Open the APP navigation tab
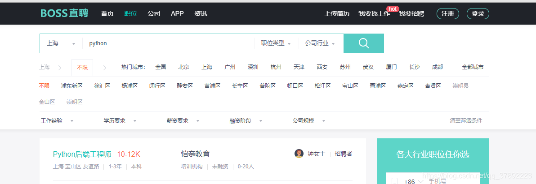The height and width of the screenshot is (184, 536). pos(178,13)
